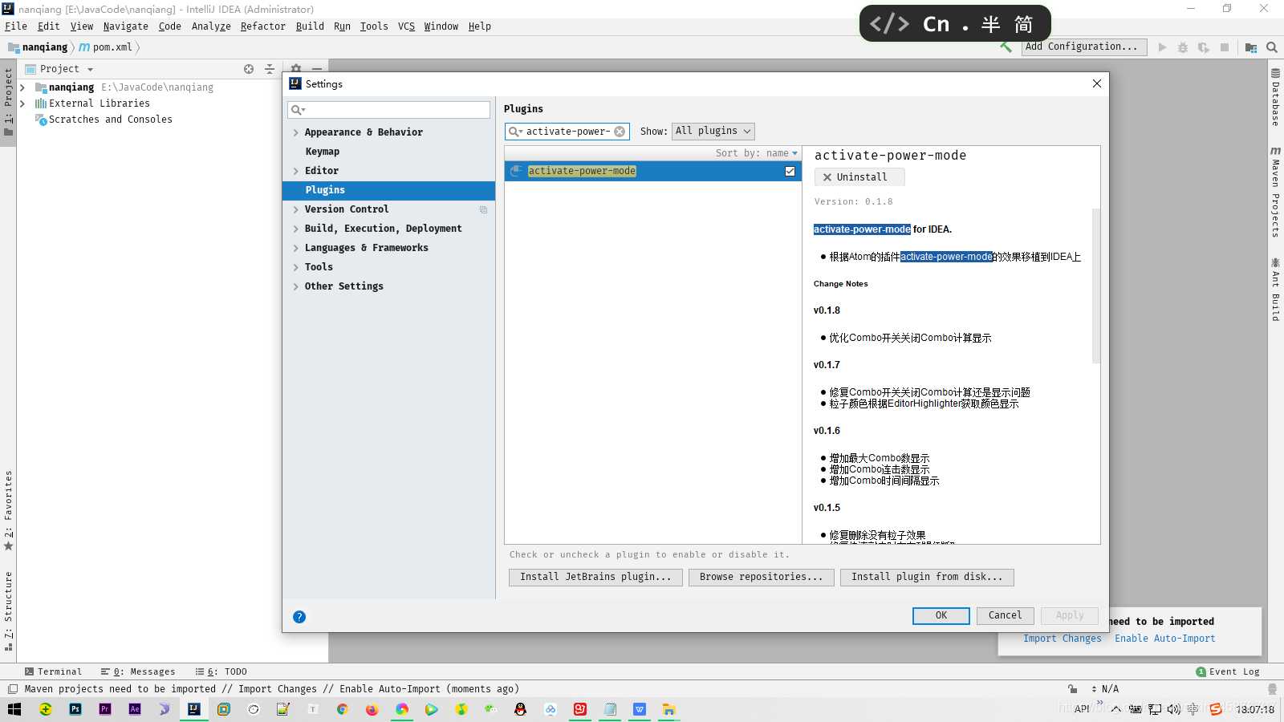
Task: Click the plugin description scrollbar
Action: [1095, 285]
